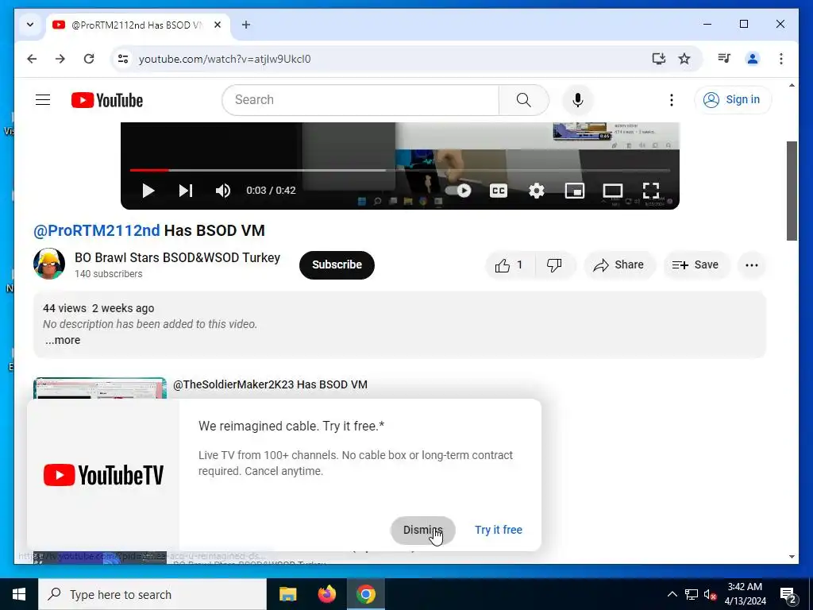
Task: Launch Firefox from taskbar
Action: tap(326, 594)
